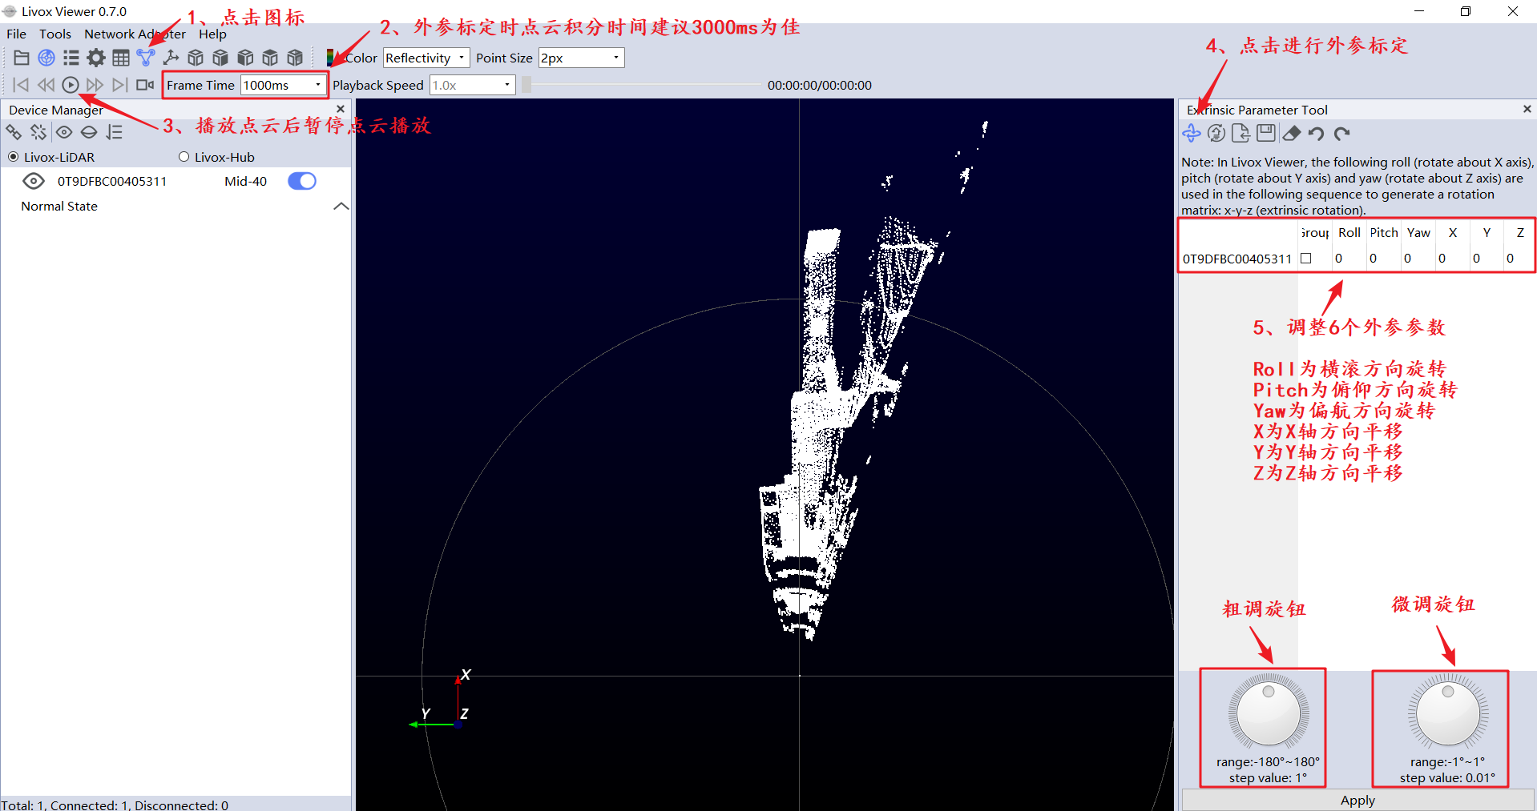Click the blue radar device icon

click(x=46, y=58)
